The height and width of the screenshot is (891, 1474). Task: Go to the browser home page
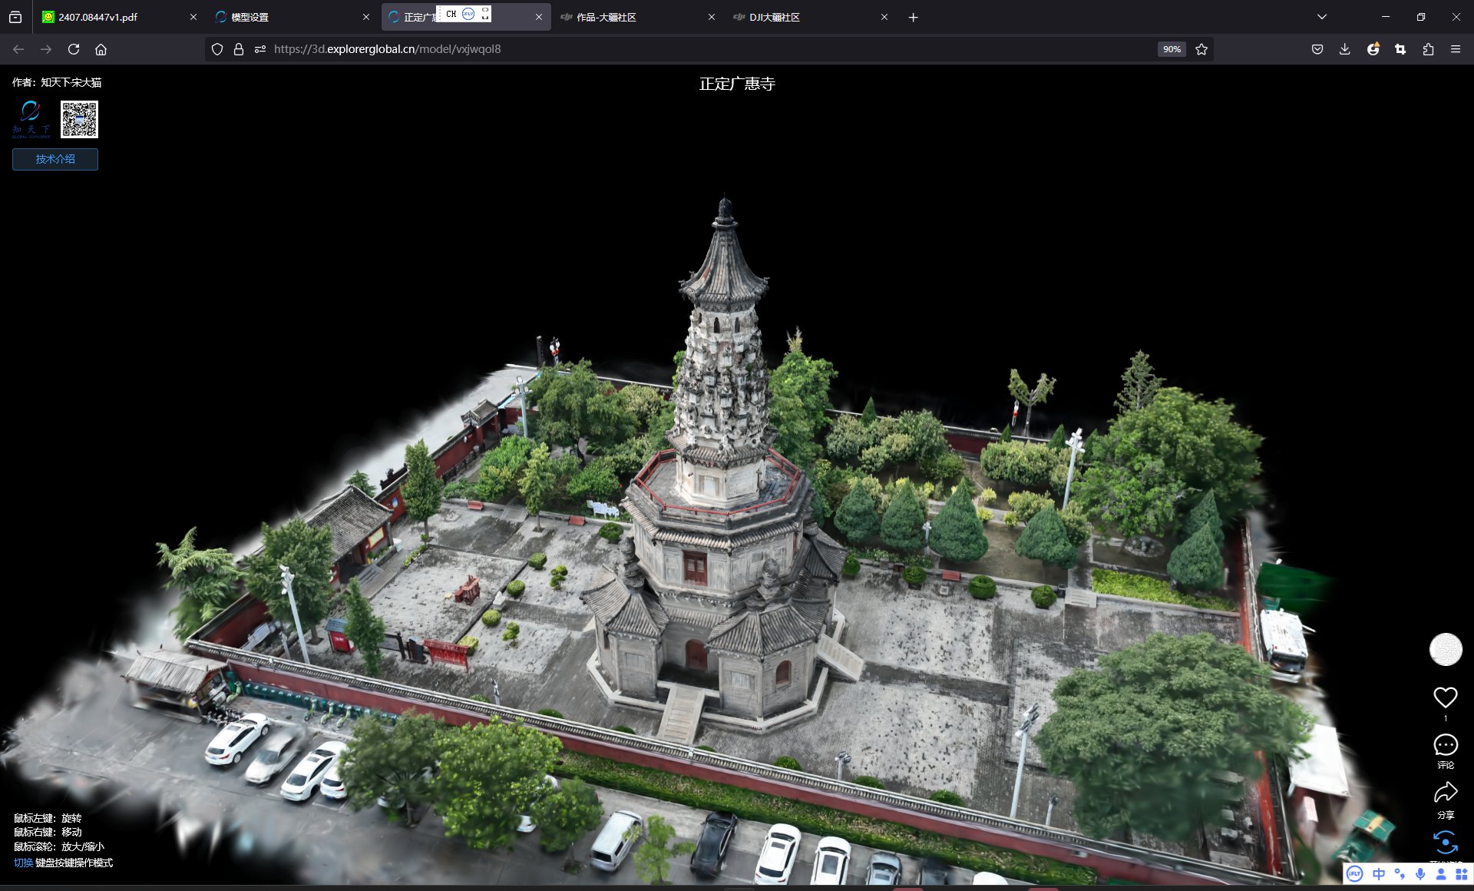[x=101, y=49]
